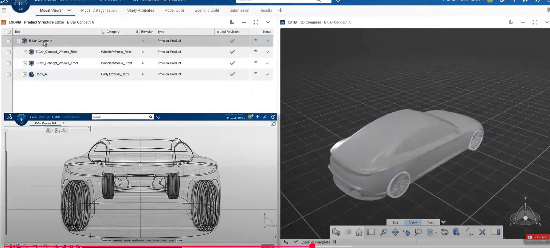Open the Submission tab

coord(239,10)
